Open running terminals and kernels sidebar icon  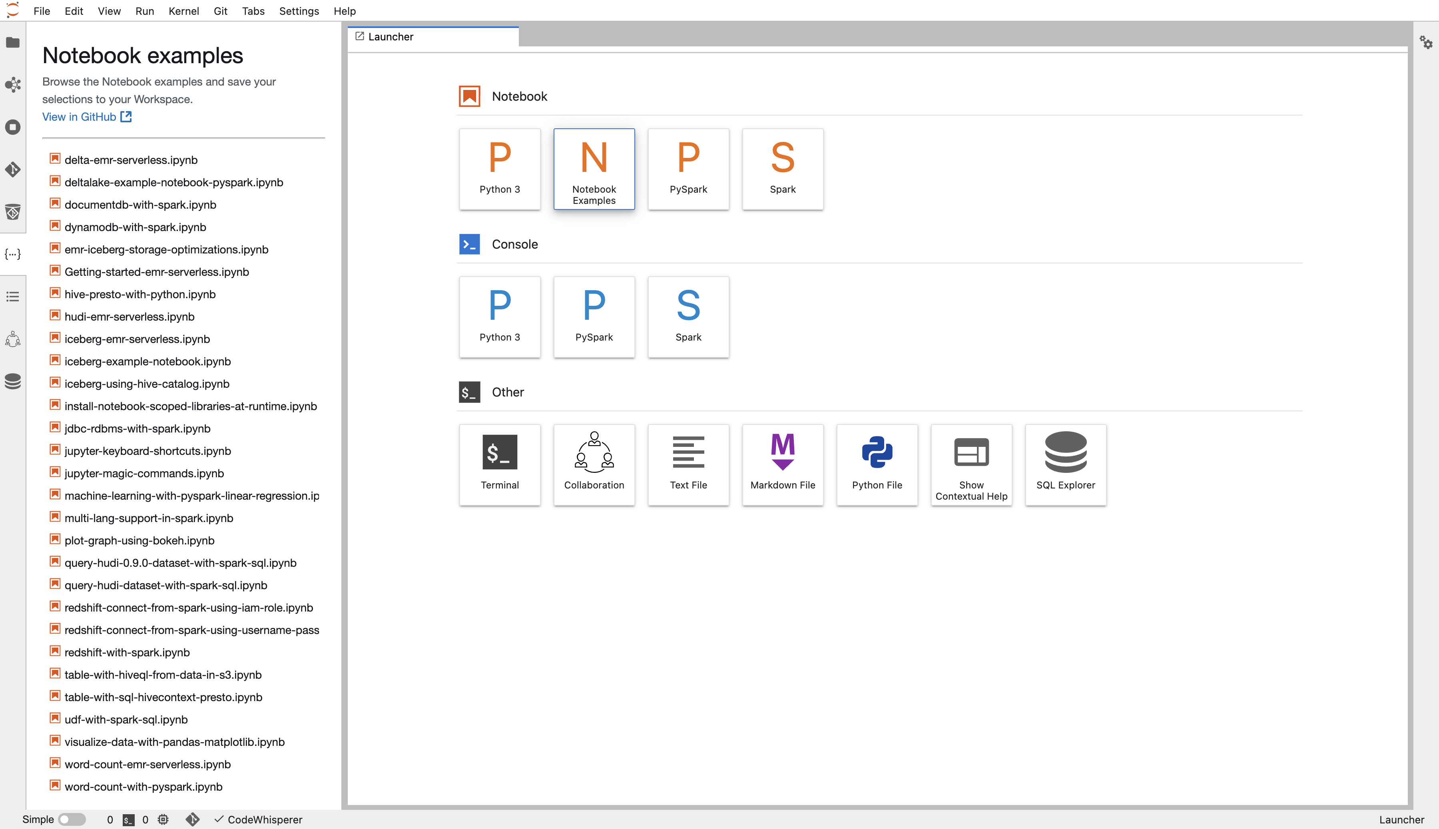pyautogui.click(x=12, y=127)
